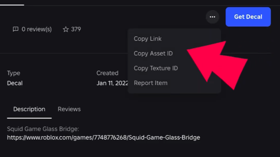Image resolution: width=280 pixels, height=157 pixels.
Task: Click the "0 review(s)" text
Action: coord(37,29)
